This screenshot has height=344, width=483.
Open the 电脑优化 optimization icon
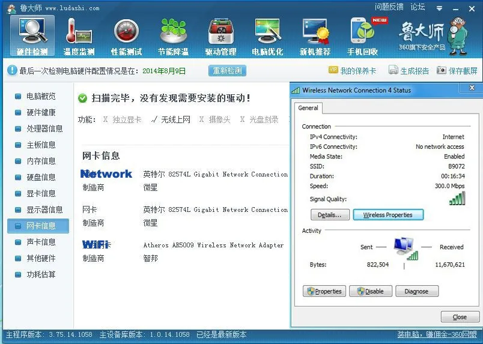point(267,36)
